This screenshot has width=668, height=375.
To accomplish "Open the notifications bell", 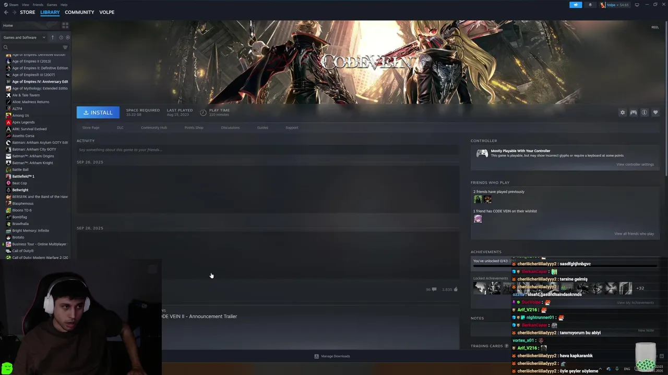I will tap(590, 5).
